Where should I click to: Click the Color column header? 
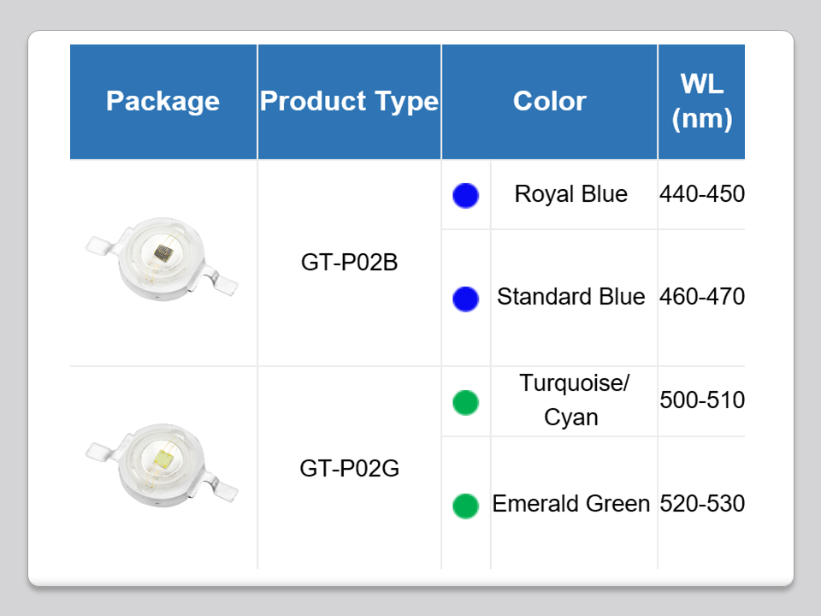coord(549,101)
